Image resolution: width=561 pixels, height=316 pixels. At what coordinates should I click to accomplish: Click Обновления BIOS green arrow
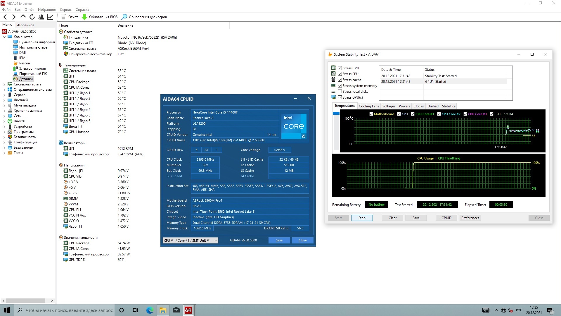(x=84, y=17)
